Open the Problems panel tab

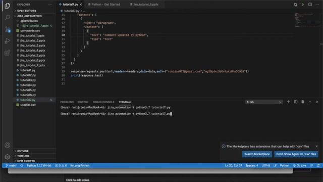coord(67,102)
